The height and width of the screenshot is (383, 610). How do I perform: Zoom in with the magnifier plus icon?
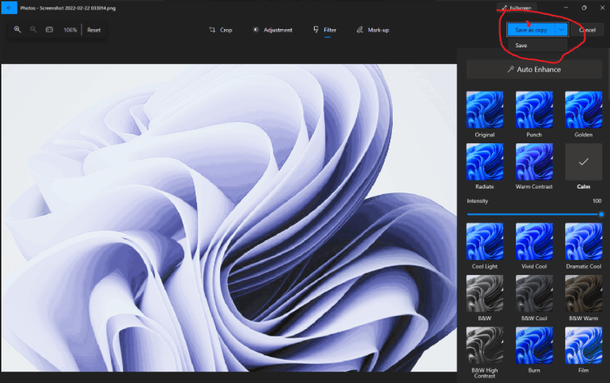pyautogui.click(x=18, y=30)
